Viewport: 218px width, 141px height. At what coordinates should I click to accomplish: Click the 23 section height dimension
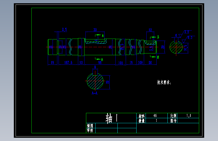click(x=107, y=82)
